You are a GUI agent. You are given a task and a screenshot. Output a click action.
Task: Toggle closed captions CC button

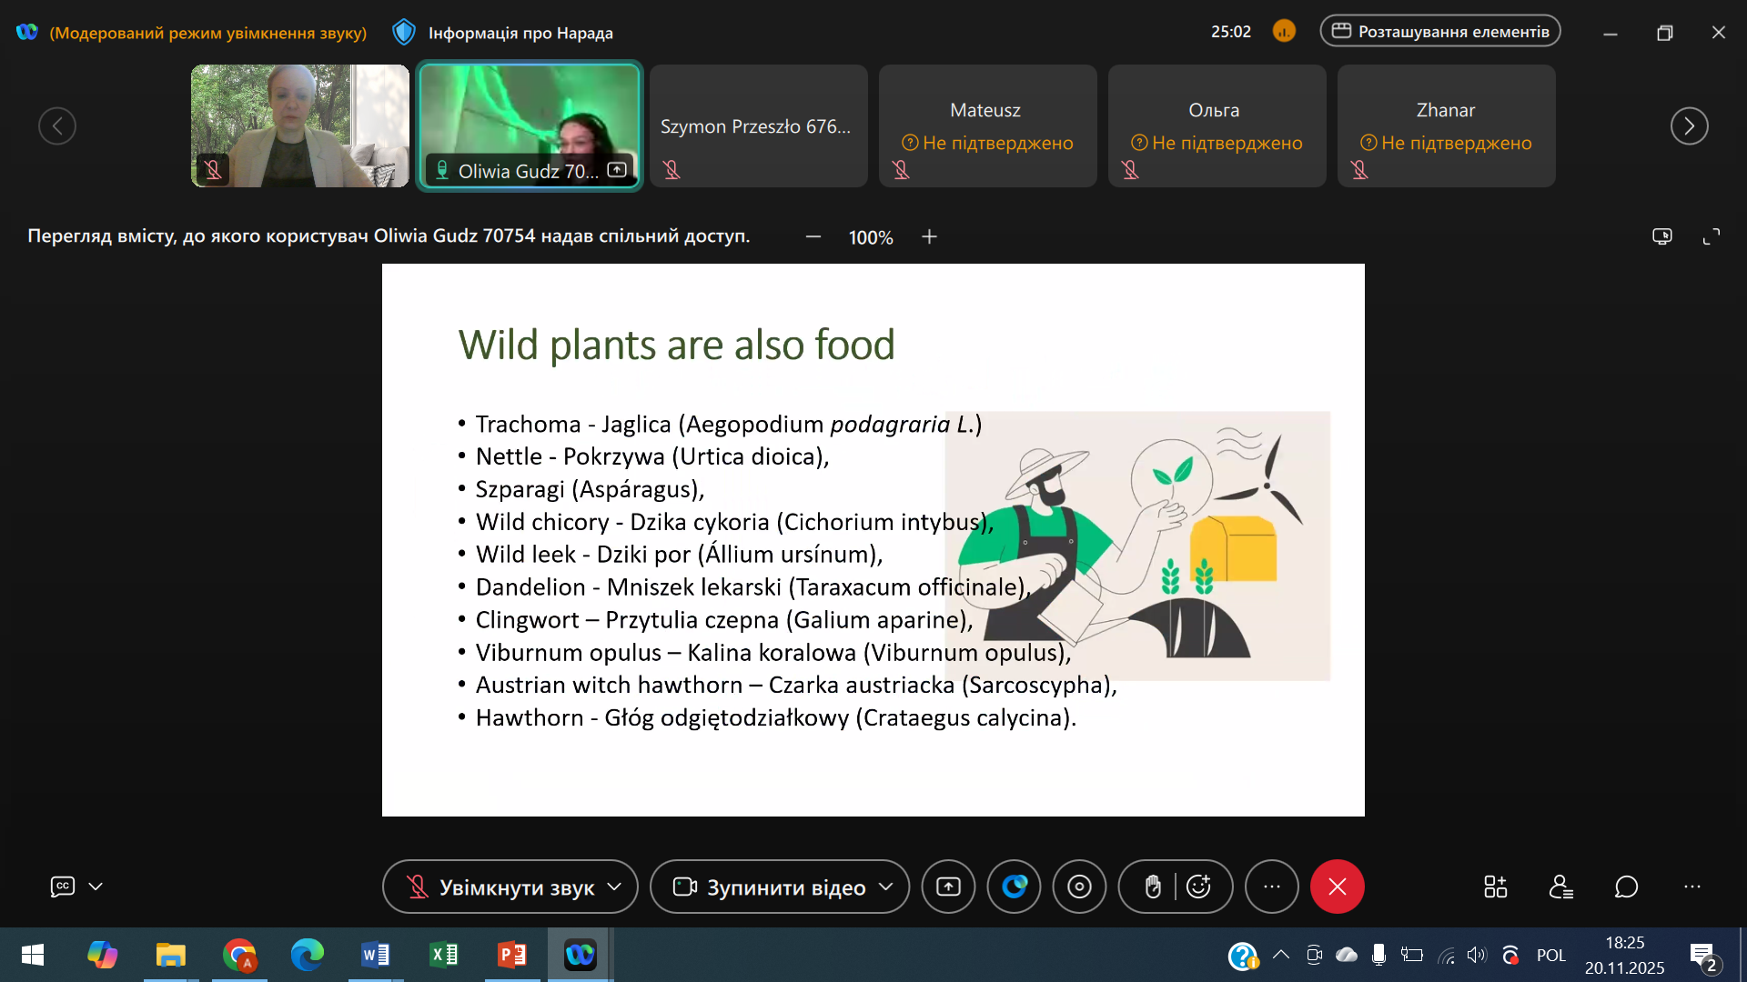tap(63, 887)
